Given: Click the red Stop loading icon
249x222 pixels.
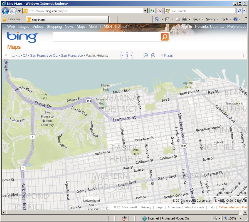Looking at the screenshot, I should click(x=160, y=11).
